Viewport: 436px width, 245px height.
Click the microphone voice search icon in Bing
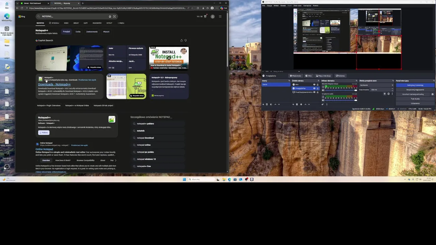pos(110,16)
